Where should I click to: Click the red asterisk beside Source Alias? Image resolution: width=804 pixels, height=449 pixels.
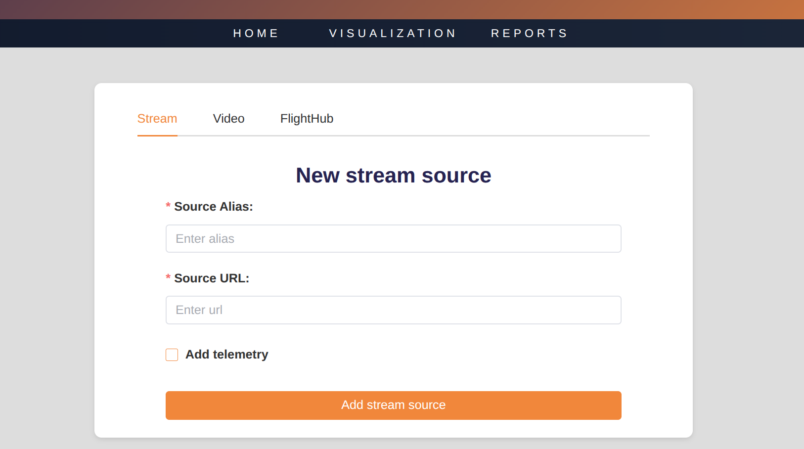[x=168, y=206]
